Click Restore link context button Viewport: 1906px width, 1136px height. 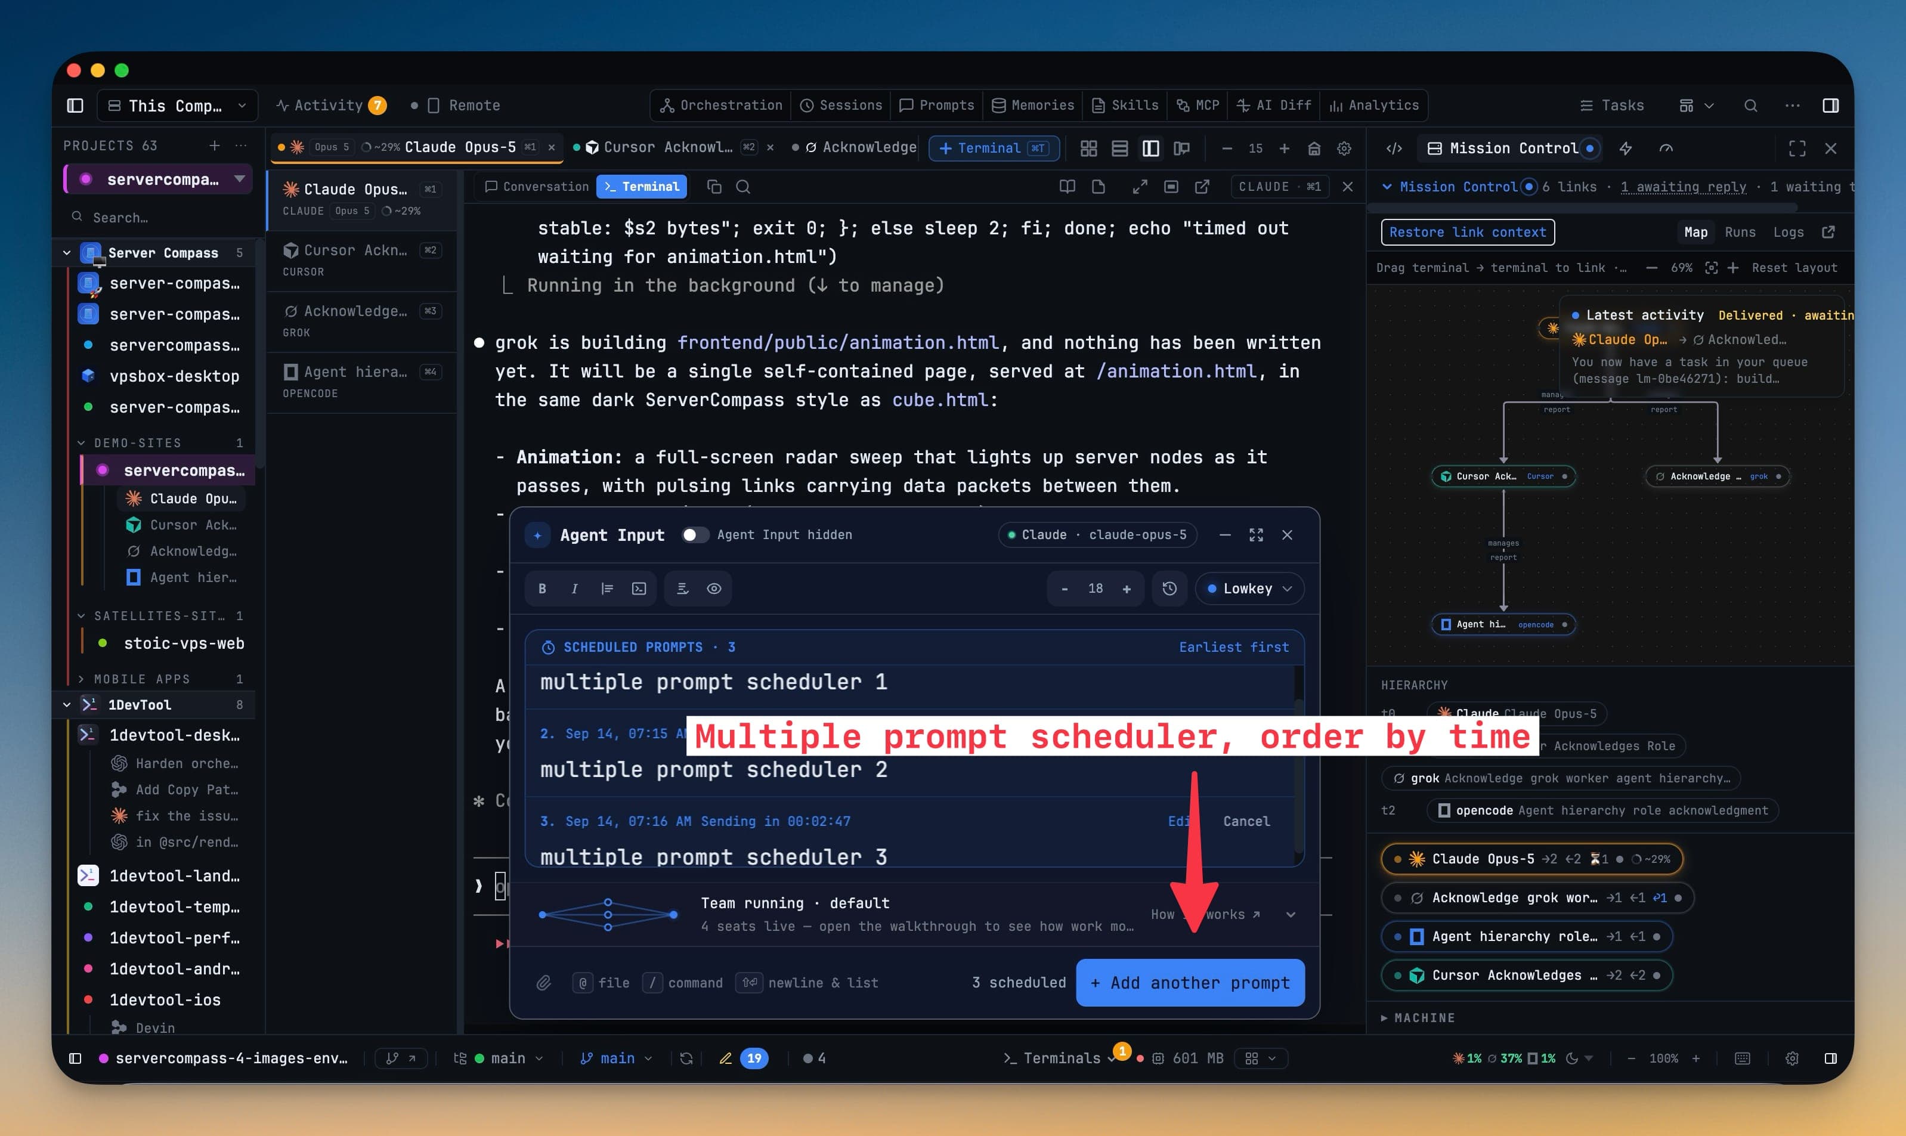pos(1468,233)
